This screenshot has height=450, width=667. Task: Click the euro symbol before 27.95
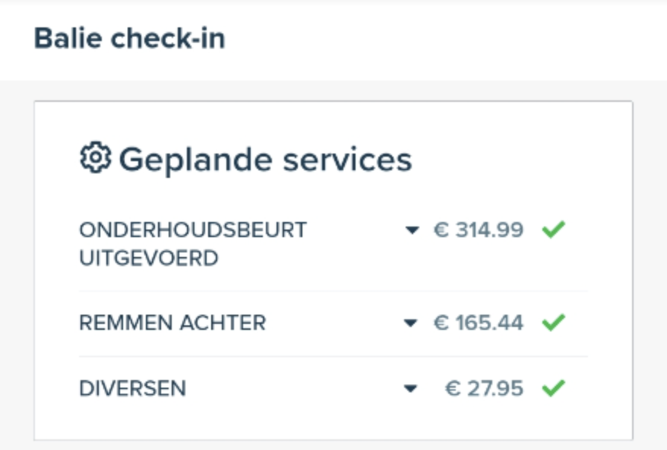tap(453, 388)
